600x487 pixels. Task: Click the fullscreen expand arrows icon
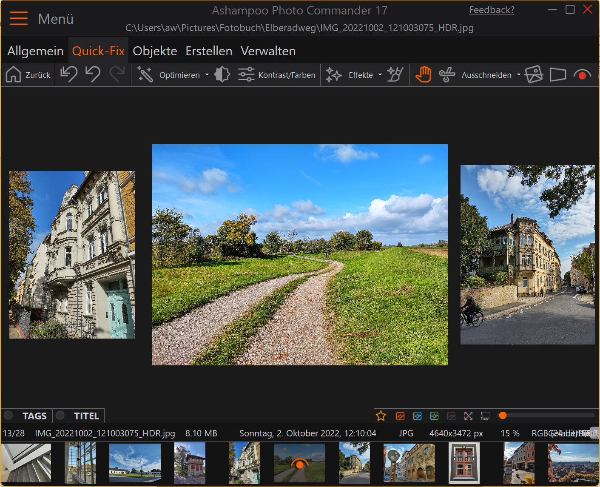(x=468, y=416)
